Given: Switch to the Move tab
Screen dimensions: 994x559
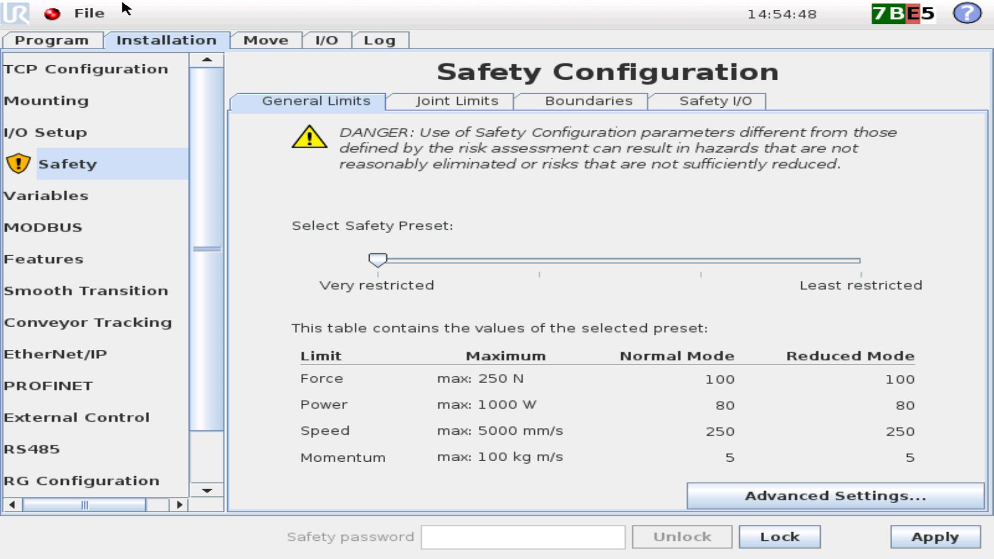Looking at the screenshot, I should (266, 40).
